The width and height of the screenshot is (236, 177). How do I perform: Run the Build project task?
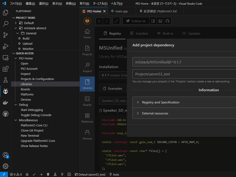tap(26, 38)
